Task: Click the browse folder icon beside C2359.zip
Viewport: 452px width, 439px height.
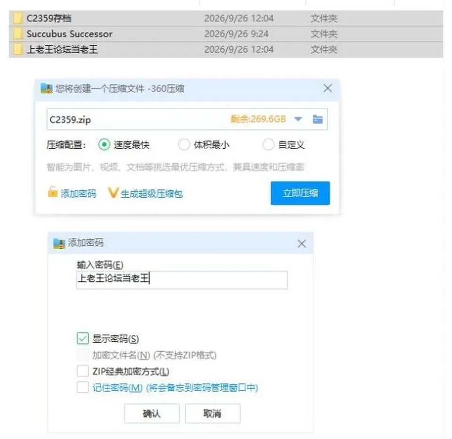Action: pyautogui.click(x=318, y=119)
